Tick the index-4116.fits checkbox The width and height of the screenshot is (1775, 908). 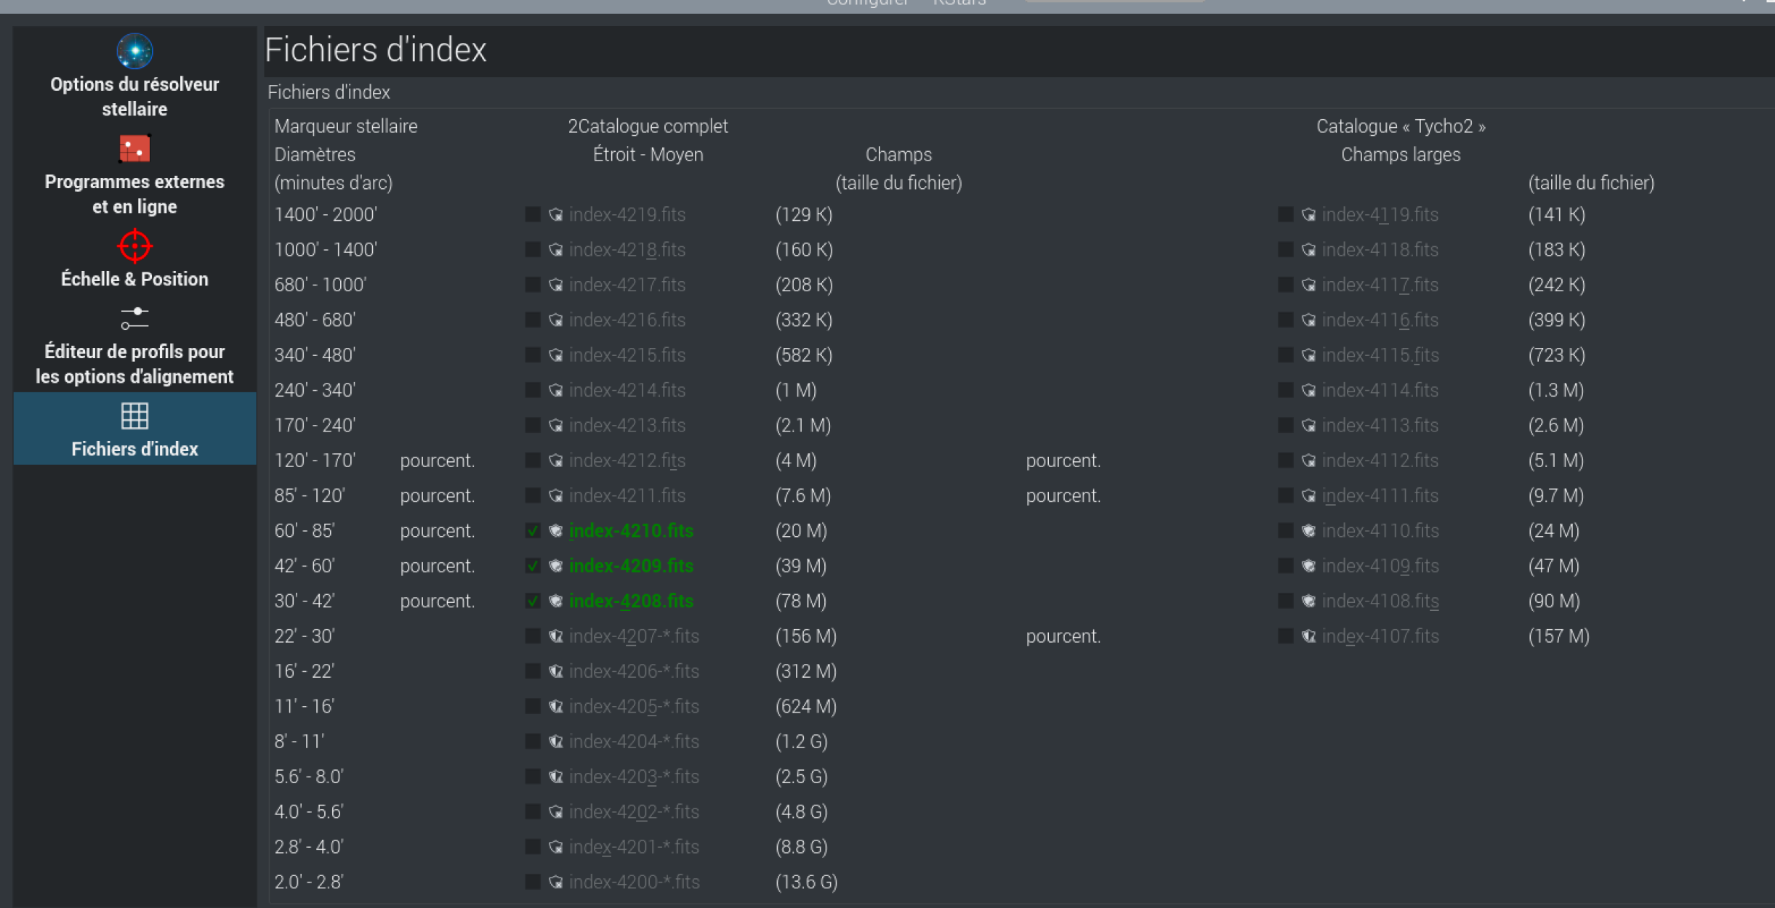(1285, 320)
